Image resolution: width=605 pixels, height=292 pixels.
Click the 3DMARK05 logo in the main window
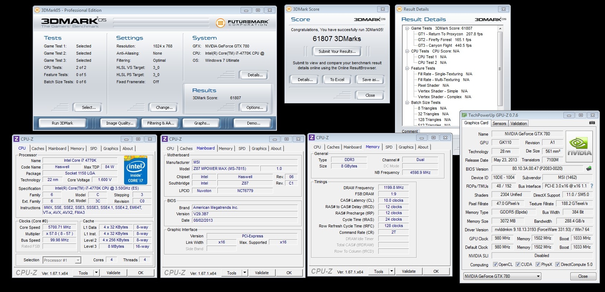click(73, 22)
